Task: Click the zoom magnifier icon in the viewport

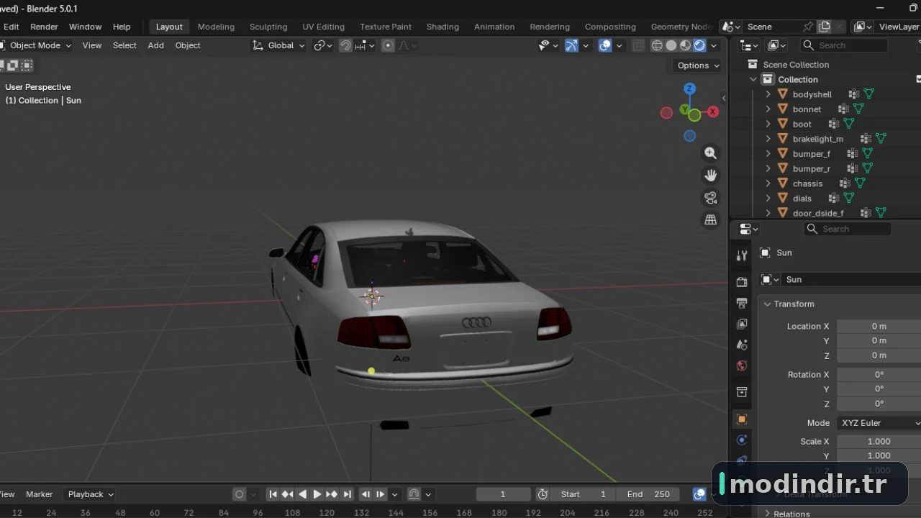Action: coord(710,153)
